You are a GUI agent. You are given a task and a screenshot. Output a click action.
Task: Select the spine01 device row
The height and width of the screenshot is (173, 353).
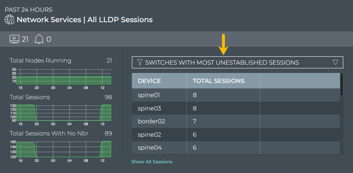(149, 95)
